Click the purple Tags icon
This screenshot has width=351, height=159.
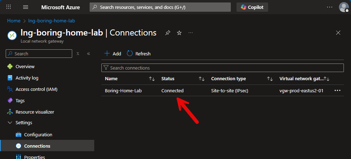pos(10,101)
